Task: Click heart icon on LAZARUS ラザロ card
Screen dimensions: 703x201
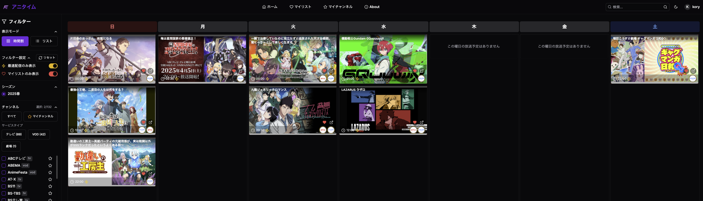Action: tap(415, 122)
